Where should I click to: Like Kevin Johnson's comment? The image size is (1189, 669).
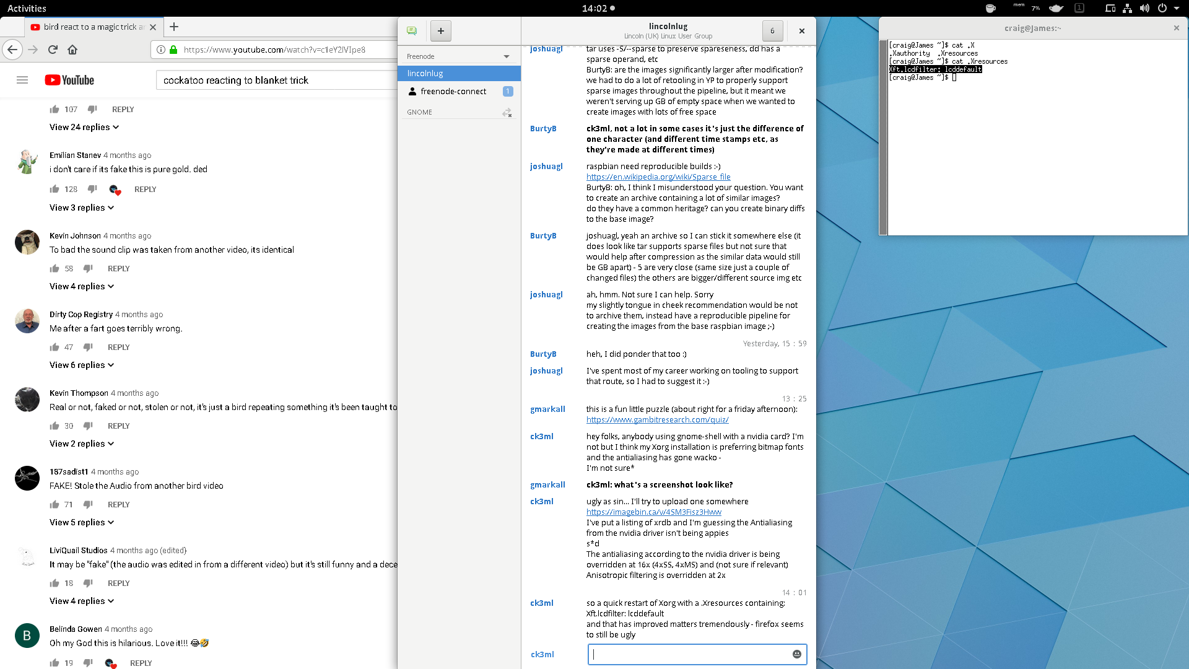(x=54, y=268)
